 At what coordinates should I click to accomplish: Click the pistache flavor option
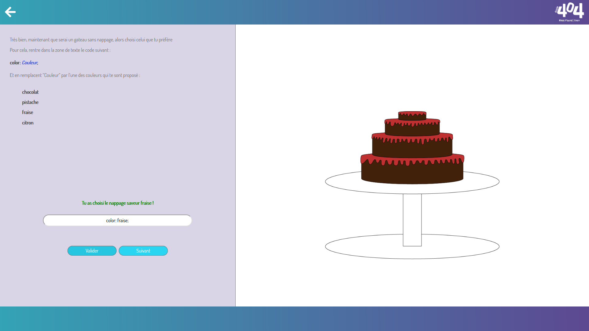(x=30, y=102)
